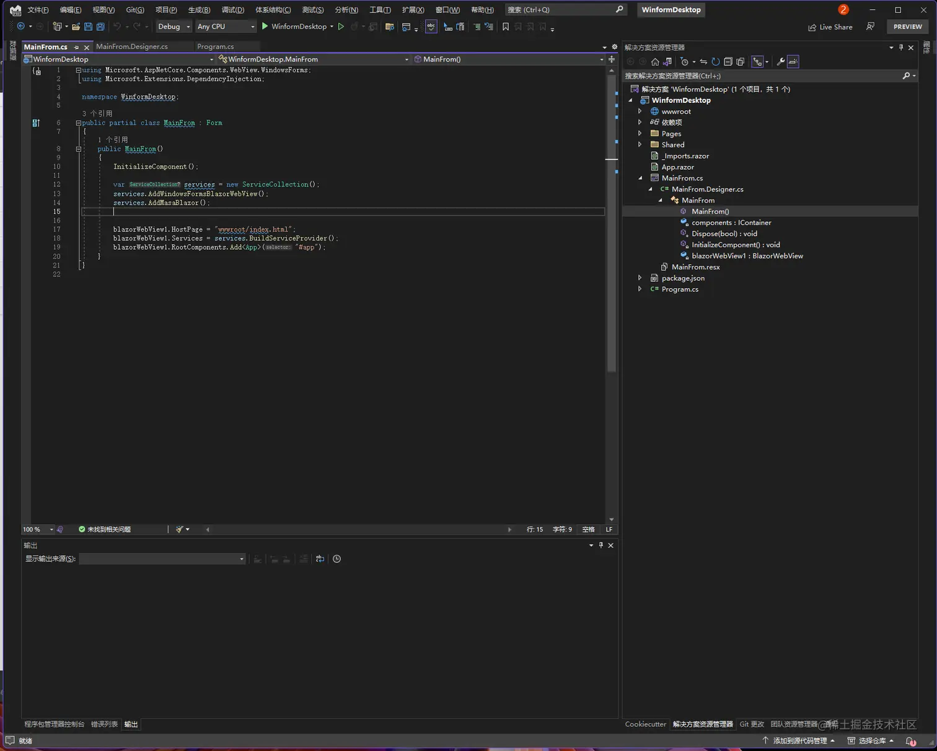Start debugging with the WinformDesktop run button

pyautogui.click(x=294, y=27)
